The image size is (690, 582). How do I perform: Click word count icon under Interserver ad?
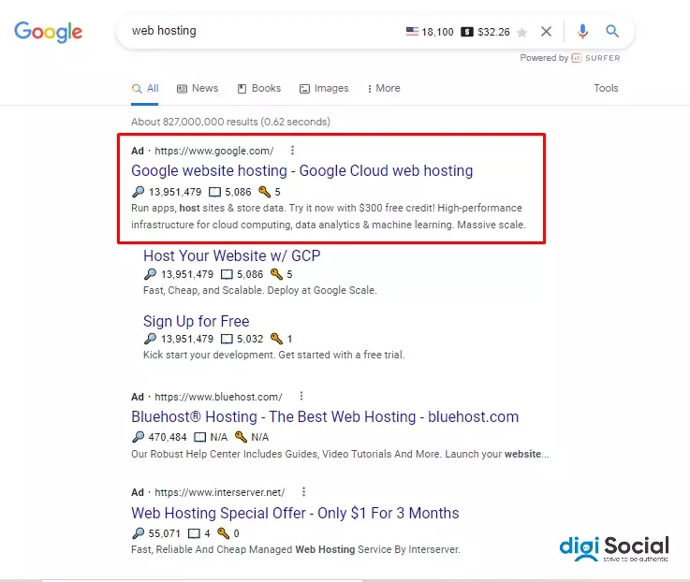pyautogui.click(x=194, y=533)
